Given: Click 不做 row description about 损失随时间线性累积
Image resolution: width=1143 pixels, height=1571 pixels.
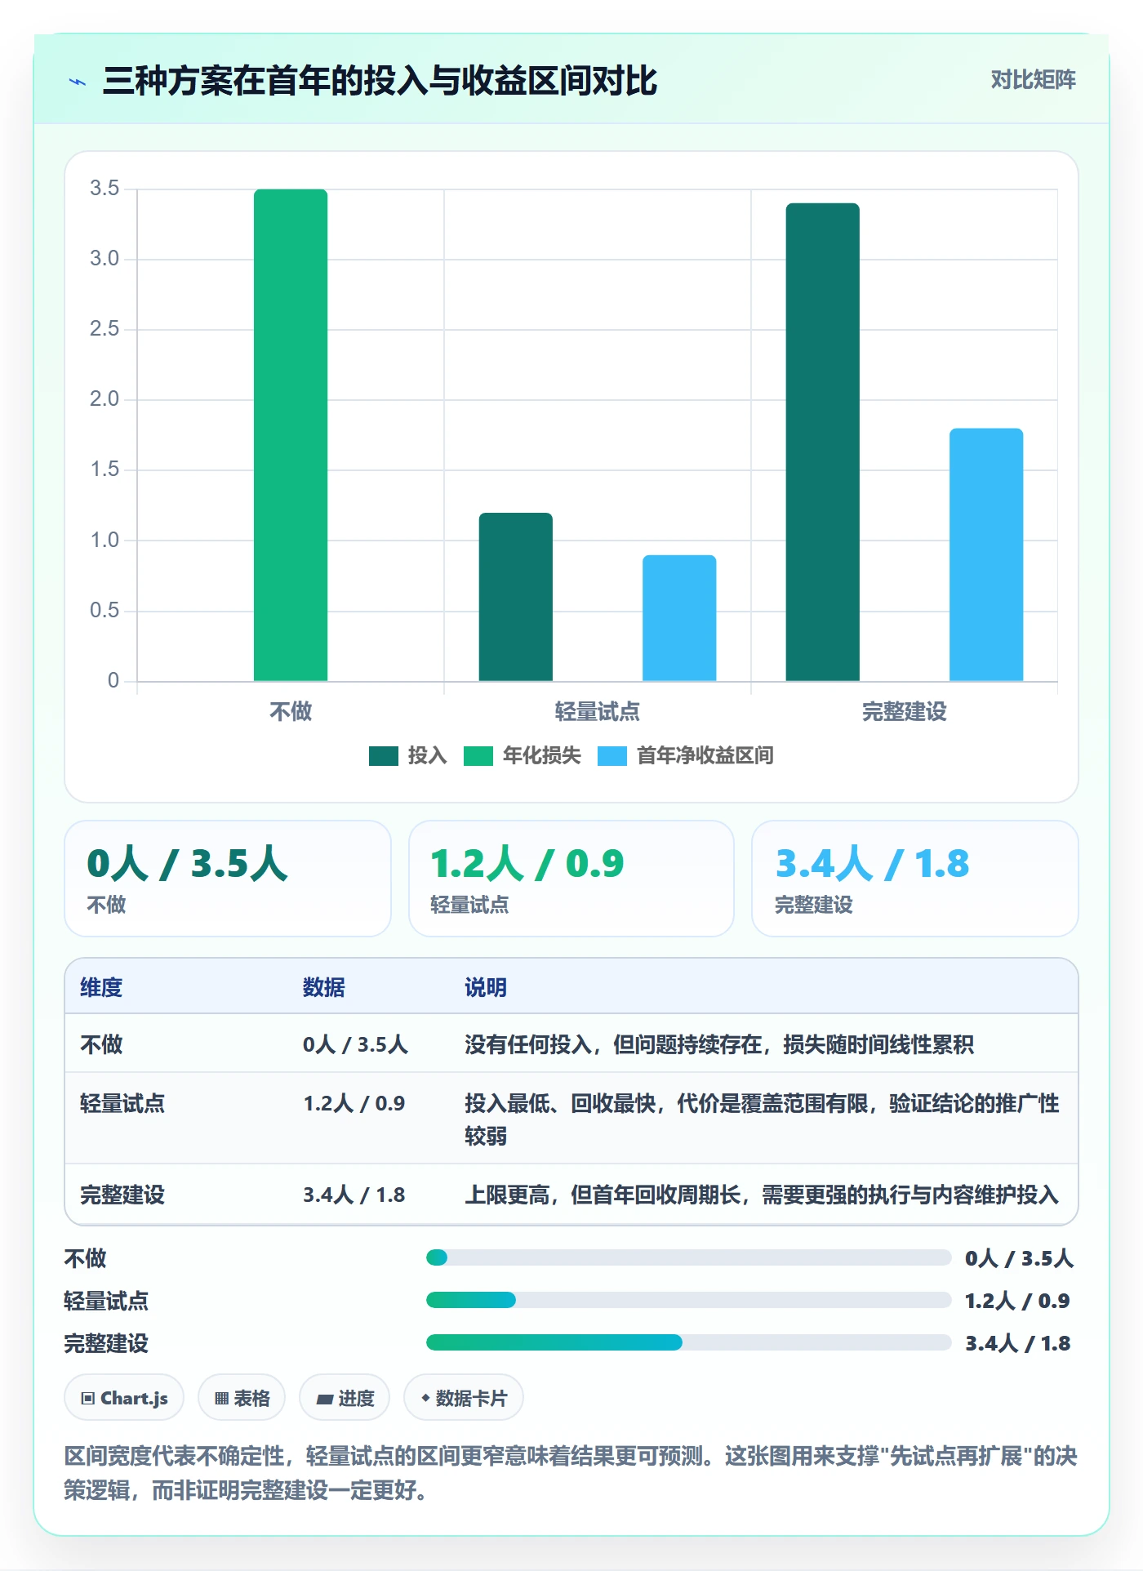Looking at the screenshot, I should [x=719, y=1044].
